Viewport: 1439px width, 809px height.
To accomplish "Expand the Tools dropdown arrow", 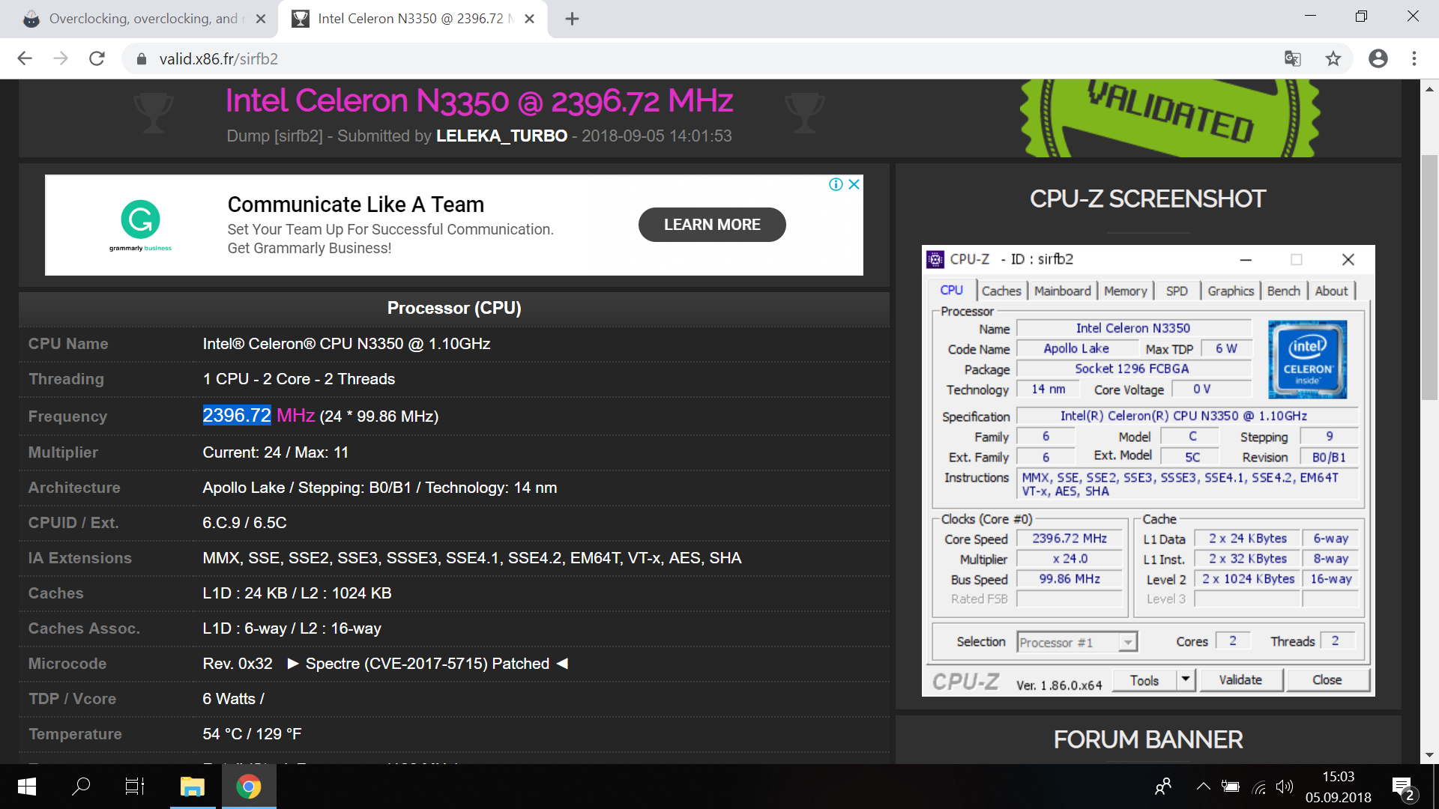I will pos(1186,680).
